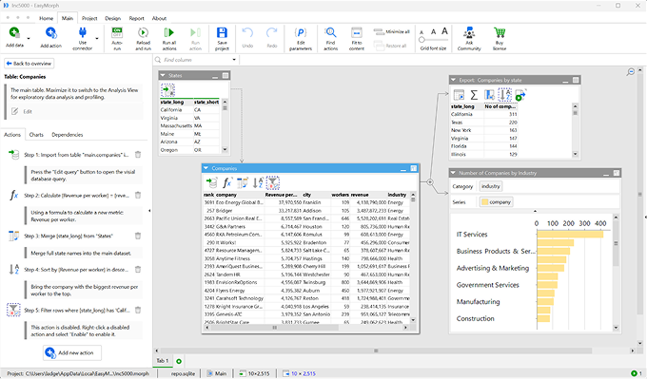This screenshot has width=647, height=379.
Task: Delete Step 4 using its trash icon
Action: pyautogui.click(x=138, y=269)
